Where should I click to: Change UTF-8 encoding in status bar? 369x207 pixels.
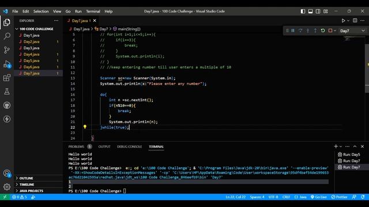(x=273, y=197)
